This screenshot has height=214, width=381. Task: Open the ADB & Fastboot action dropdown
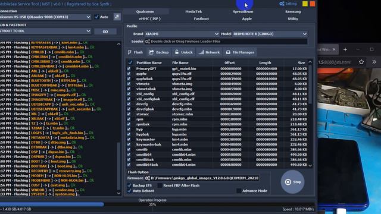45,31
